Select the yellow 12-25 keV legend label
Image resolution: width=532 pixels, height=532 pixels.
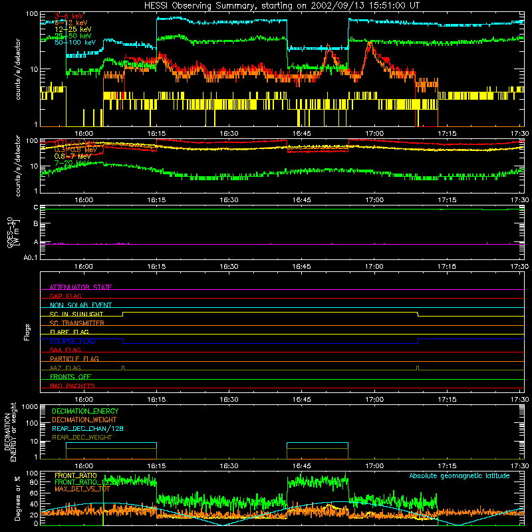click(72, 29)
